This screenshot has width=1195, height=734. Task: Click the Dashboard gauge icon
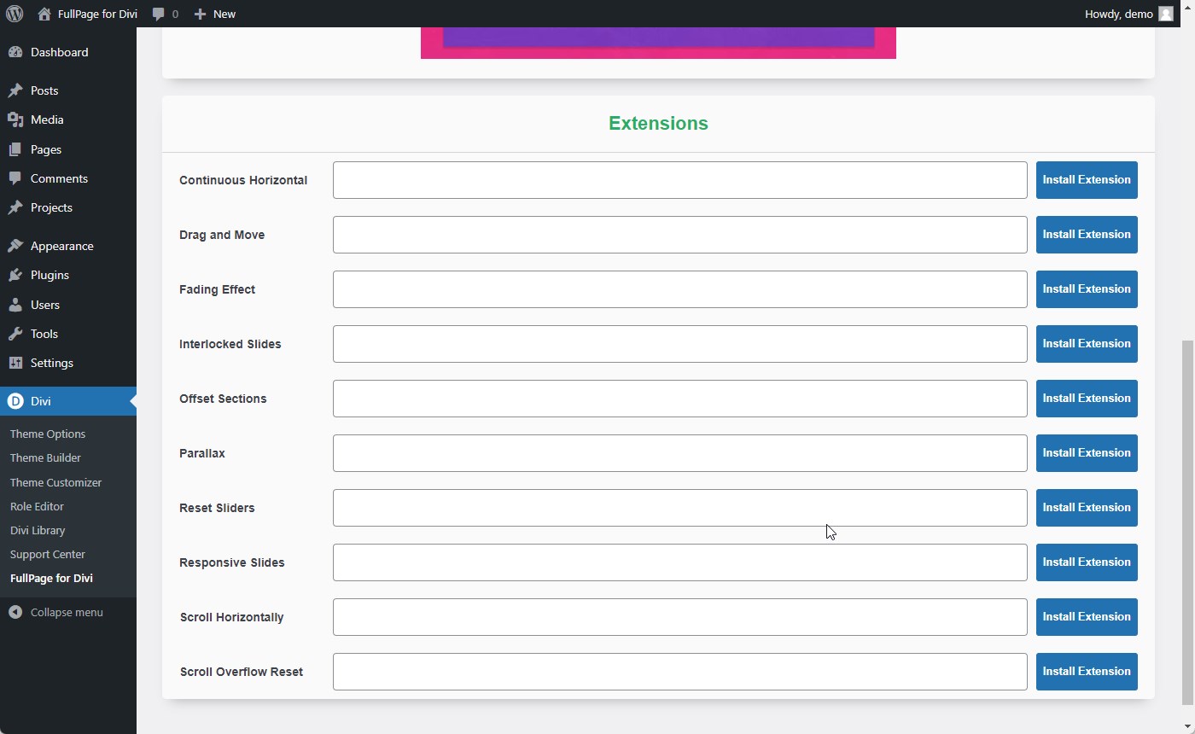pyautogui.click(x=15, y=52)
